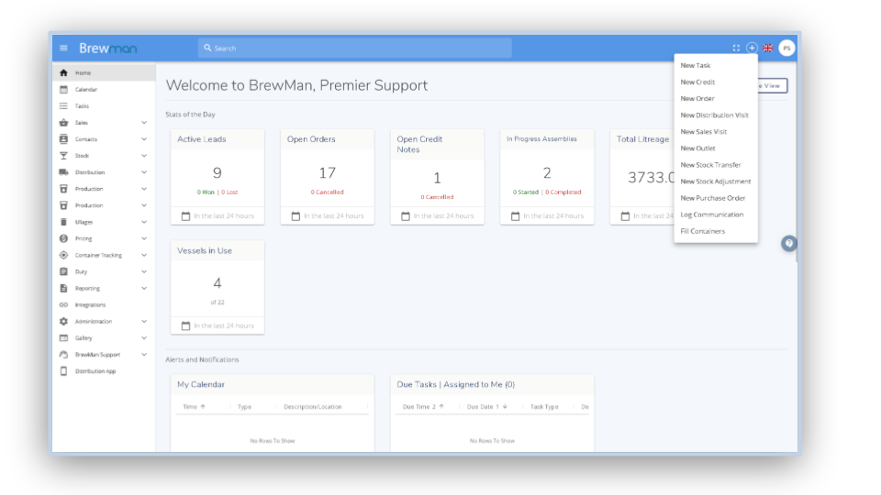Expand the Sales menu chevron
The height and width of the screenshot is (495, 881).
144,122
